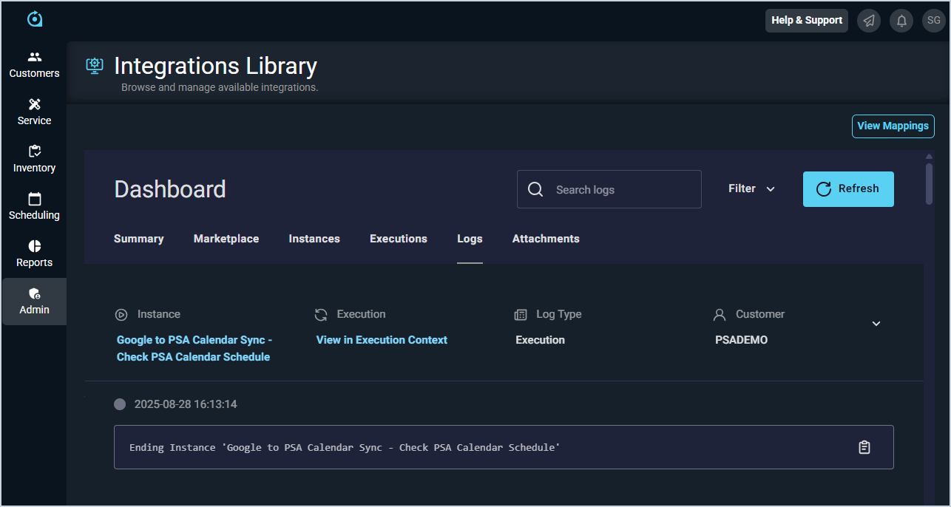Open Scheduling from the sidebar
Screen dimensions: 951x507
[x=34, y=207]
